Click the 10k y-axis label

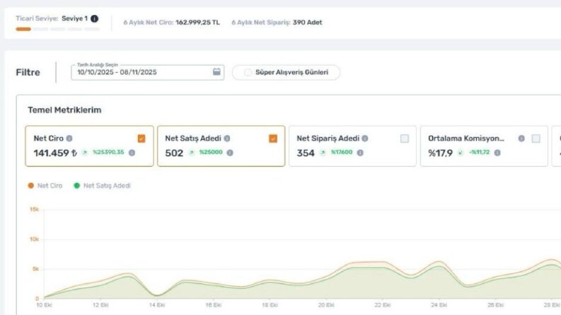(x=35, y=239)
